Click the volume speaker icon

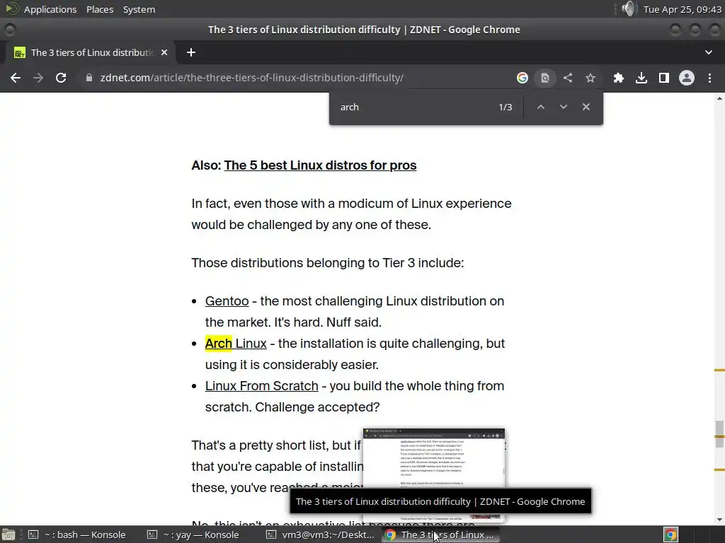pyautogui.click(x=629, y=8)
